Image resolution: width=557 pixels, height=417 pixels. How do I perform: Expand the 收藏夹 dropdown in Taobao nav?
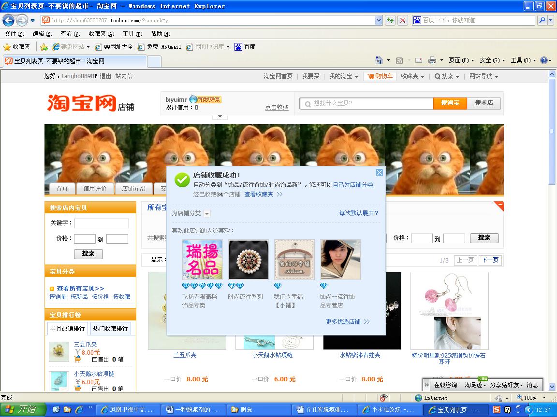coord(413,76)
